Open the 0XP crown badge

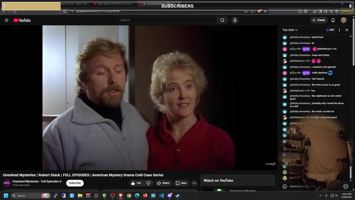click(x=330, y=30)
